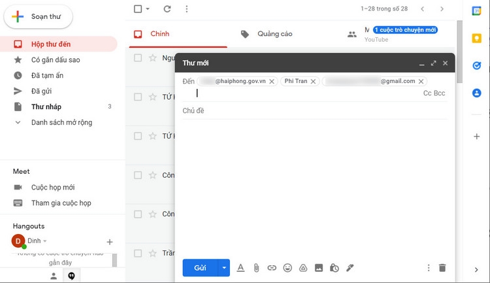490x283 pixels.
Task: Remove the gmail.com recipient chip
Action: (421, 81)
